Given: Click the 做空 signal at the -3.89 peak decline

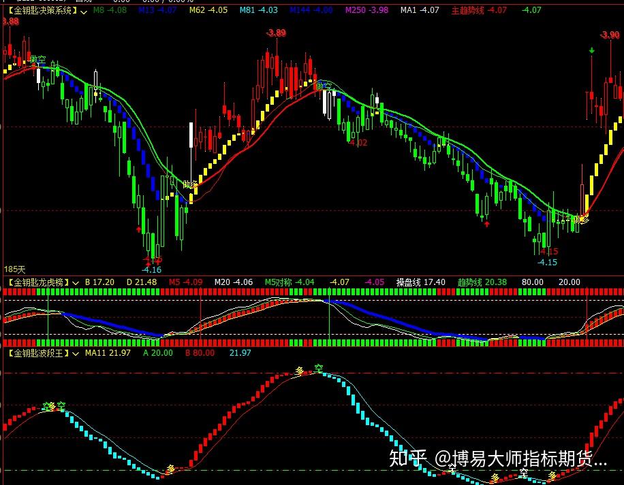Looking at the screenshot, I should pos(324,86).
